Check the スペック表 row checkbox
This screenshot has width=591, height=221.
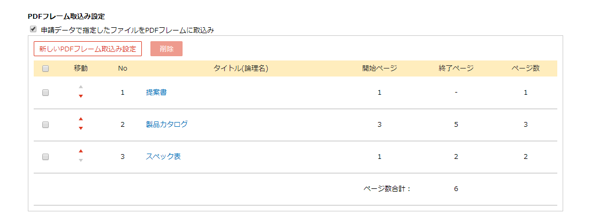(46, 157)
